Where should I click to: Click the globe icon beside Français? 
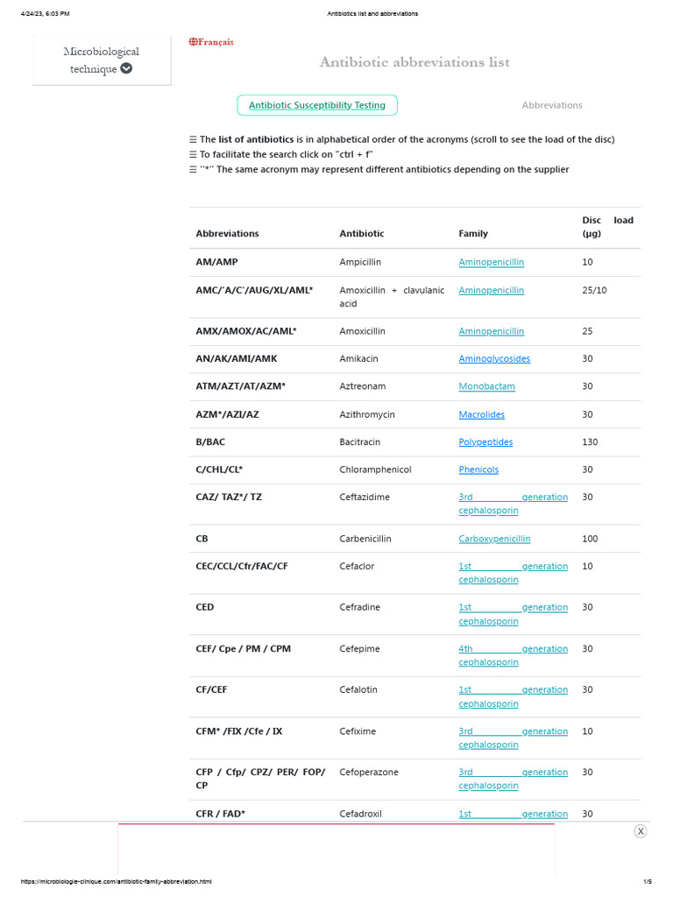[193, 42]
